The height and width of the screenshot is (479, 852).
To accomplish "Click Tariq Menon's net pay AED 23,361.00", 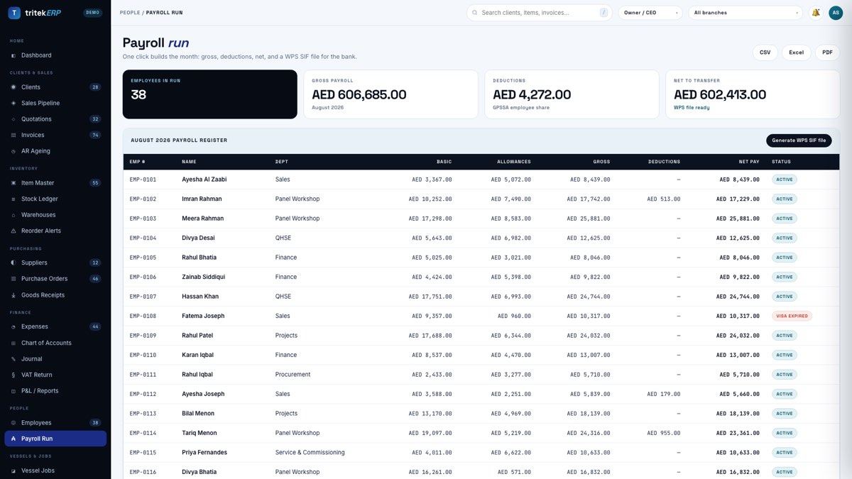I will tap(738, 433).
